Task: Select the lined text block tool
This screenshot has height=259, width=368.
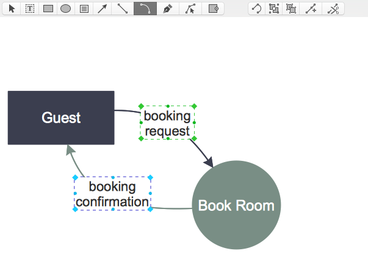Action: click(84, 9)
